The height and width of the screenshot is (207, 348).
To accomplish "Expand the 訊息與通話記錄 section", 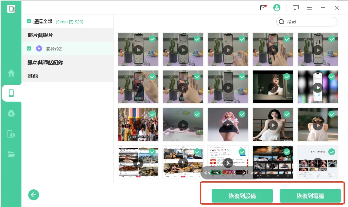I will pyautogui.click(x=68, y=63).
